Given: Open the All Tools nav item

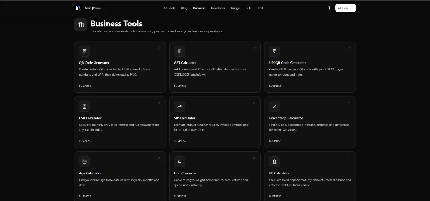Looking at the screenshot, I should tap(169, 8).
